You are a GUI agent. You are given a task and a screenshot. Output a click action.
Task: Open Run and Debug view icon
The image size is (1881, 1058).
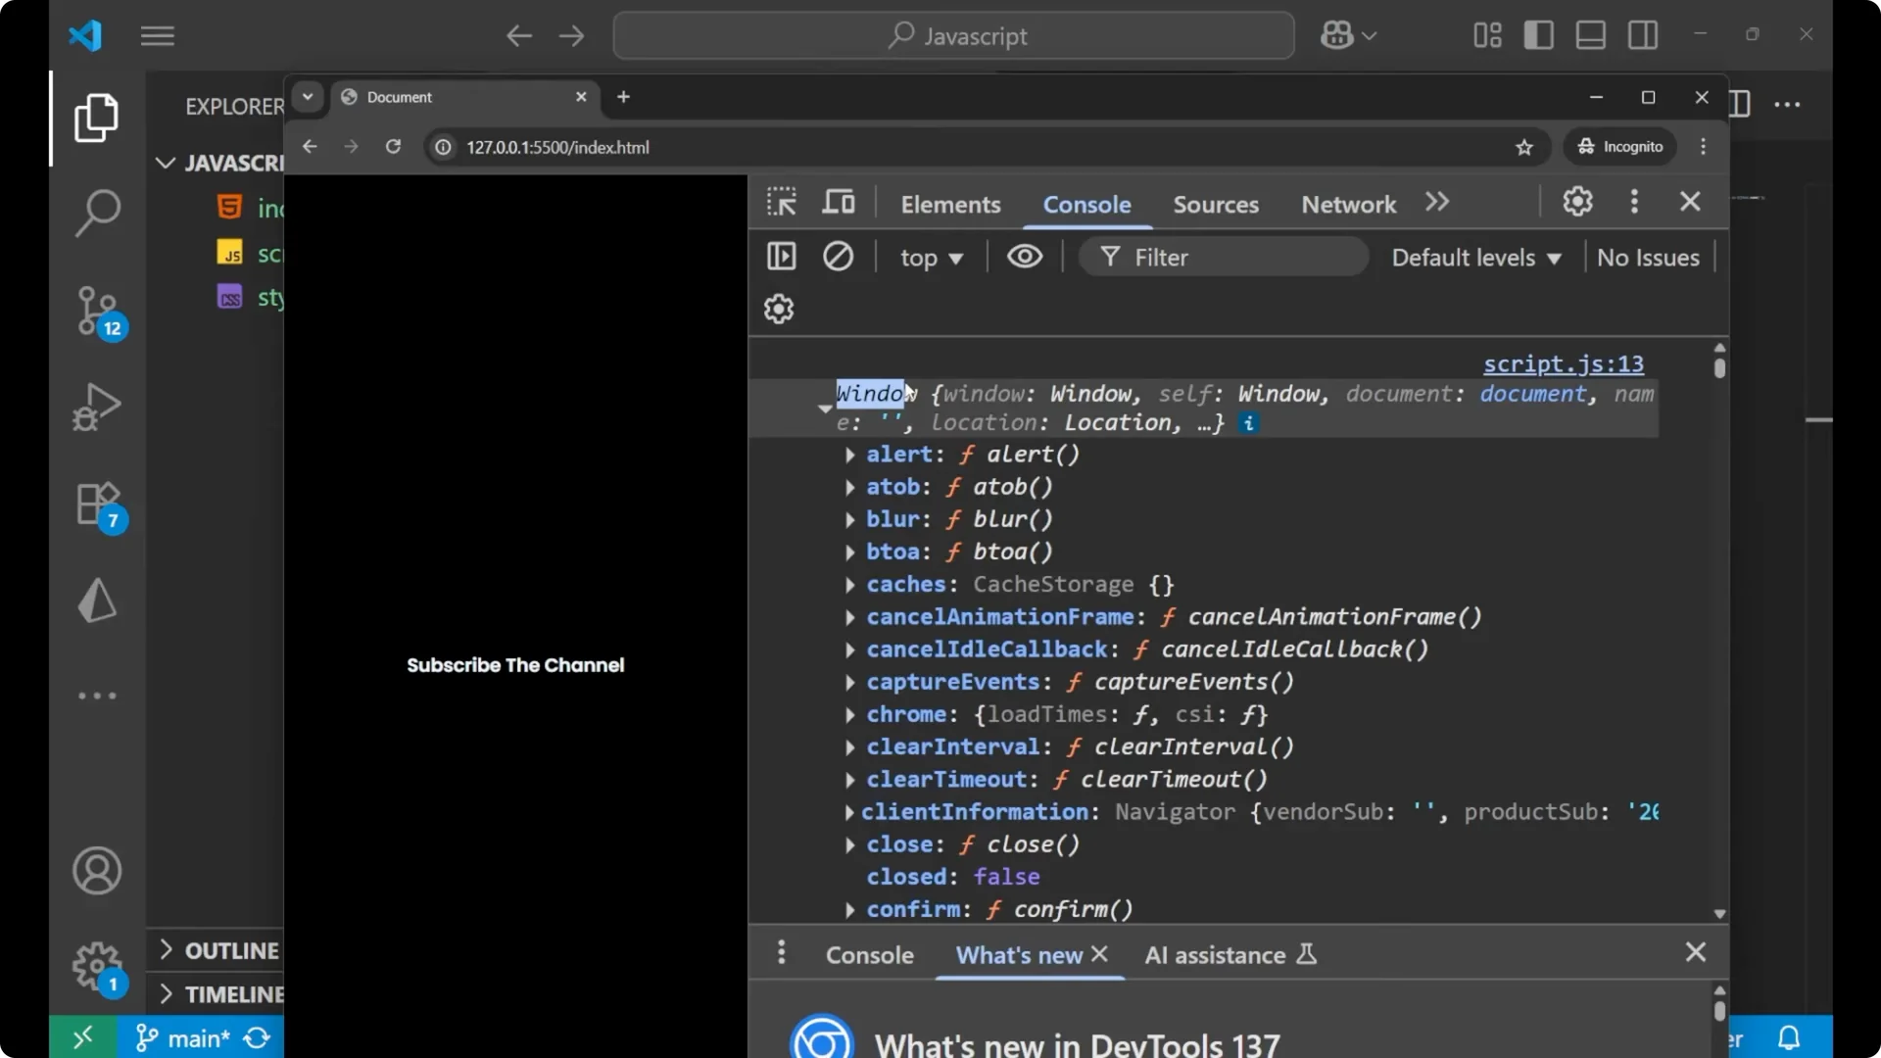[98, 407]
